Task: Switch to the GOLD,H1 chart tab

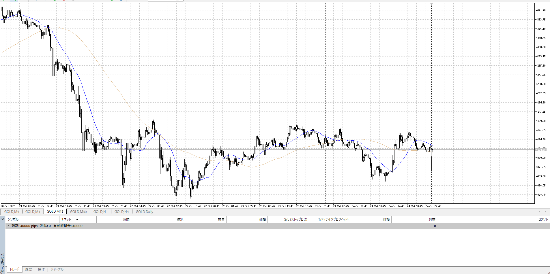Action: pyautogui.click(x=100, y=212)
